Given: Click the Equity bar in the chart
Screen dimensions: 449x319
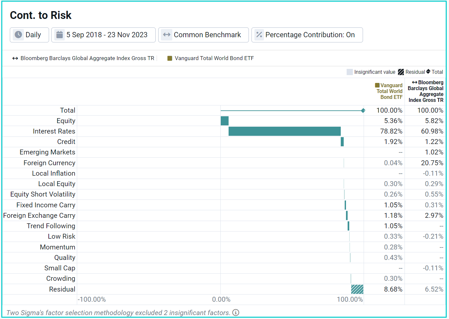Looking at the screenshot, I should pyautogui.click(x=225, y=121).
